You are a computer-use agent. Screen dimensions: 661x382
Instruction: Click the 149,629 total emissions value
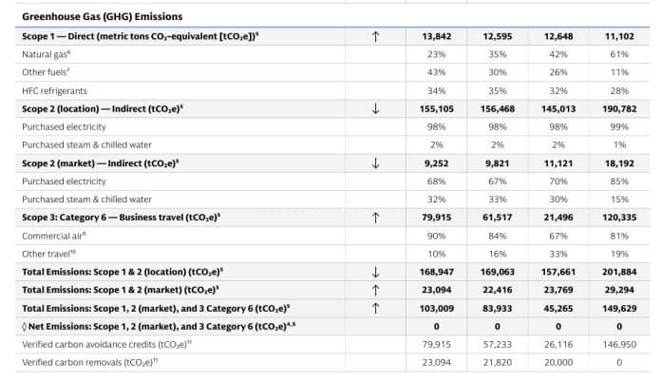[619, 308]
